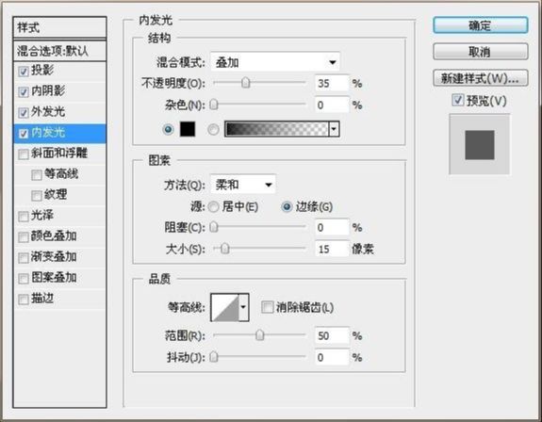This screenshot has height=422, width=542.
Task: Click the 大小 value input field
Action: 332,249
